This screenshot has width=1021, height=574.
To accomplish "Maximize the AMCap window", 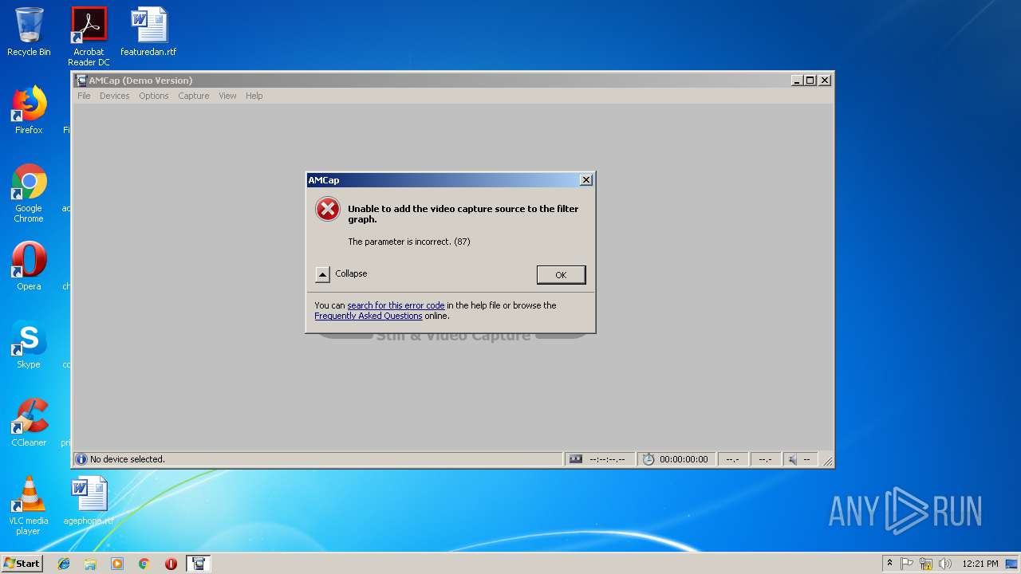I will [x=810, y=81].
